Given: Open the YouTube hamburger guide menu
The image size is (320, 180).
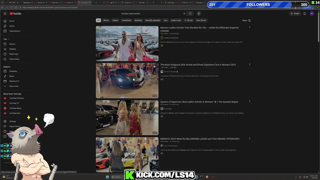Looking at the screenshot, I should pos(5,13).
